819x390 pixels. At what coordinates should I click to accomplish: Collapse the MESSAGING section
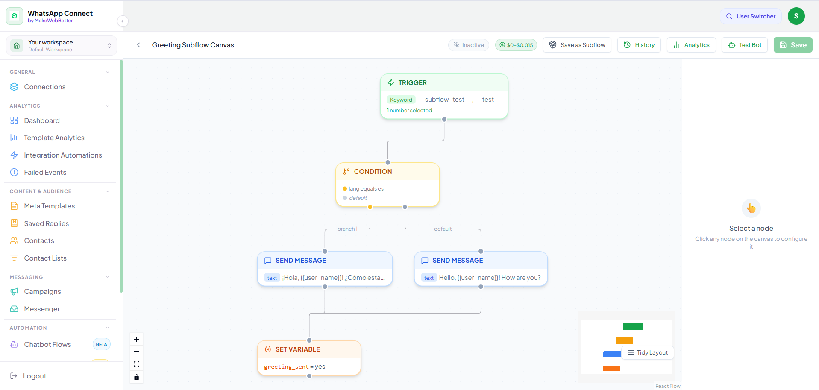[x=108, y=277]
